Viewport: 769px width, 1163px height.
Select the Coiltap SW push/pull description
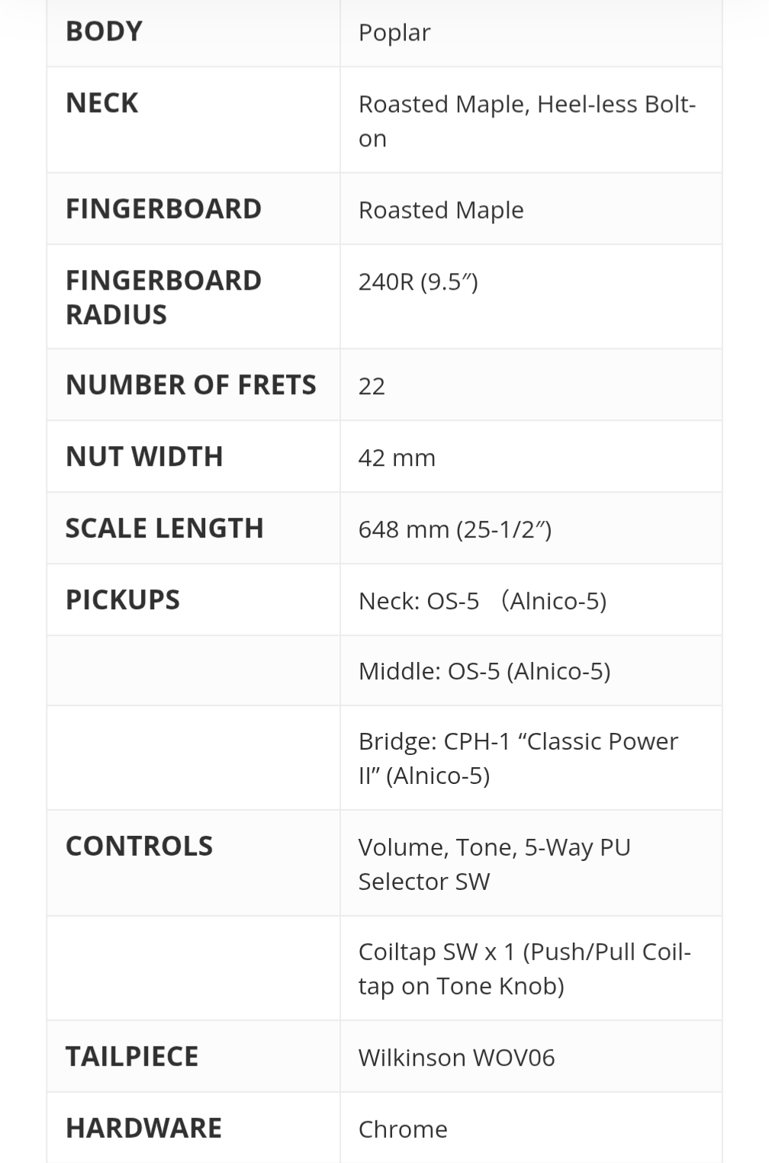(x=524, y=969)
